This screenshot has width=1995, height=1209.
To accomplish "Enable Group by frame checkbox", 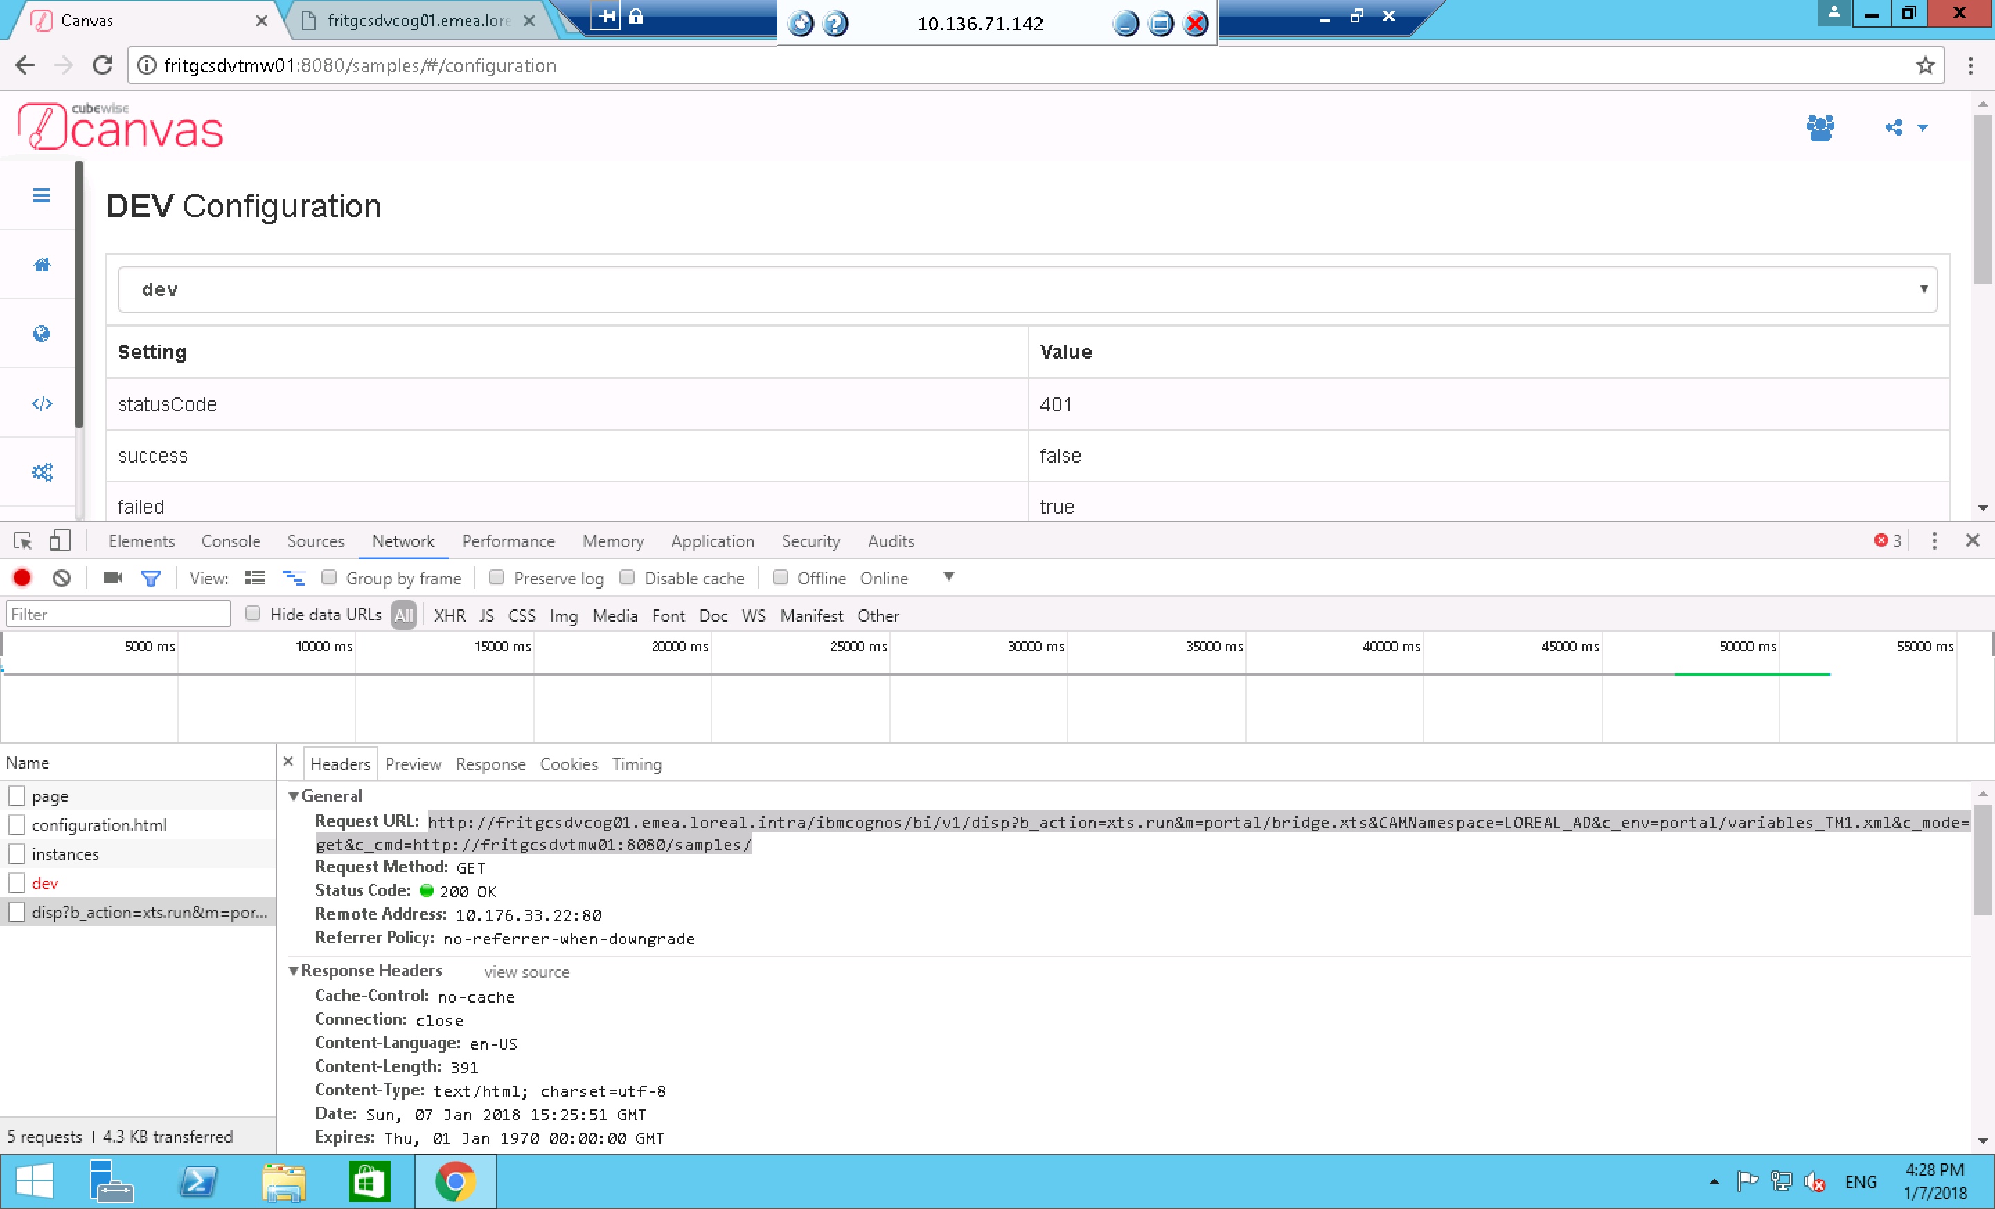I will click(x=329, y=577).
